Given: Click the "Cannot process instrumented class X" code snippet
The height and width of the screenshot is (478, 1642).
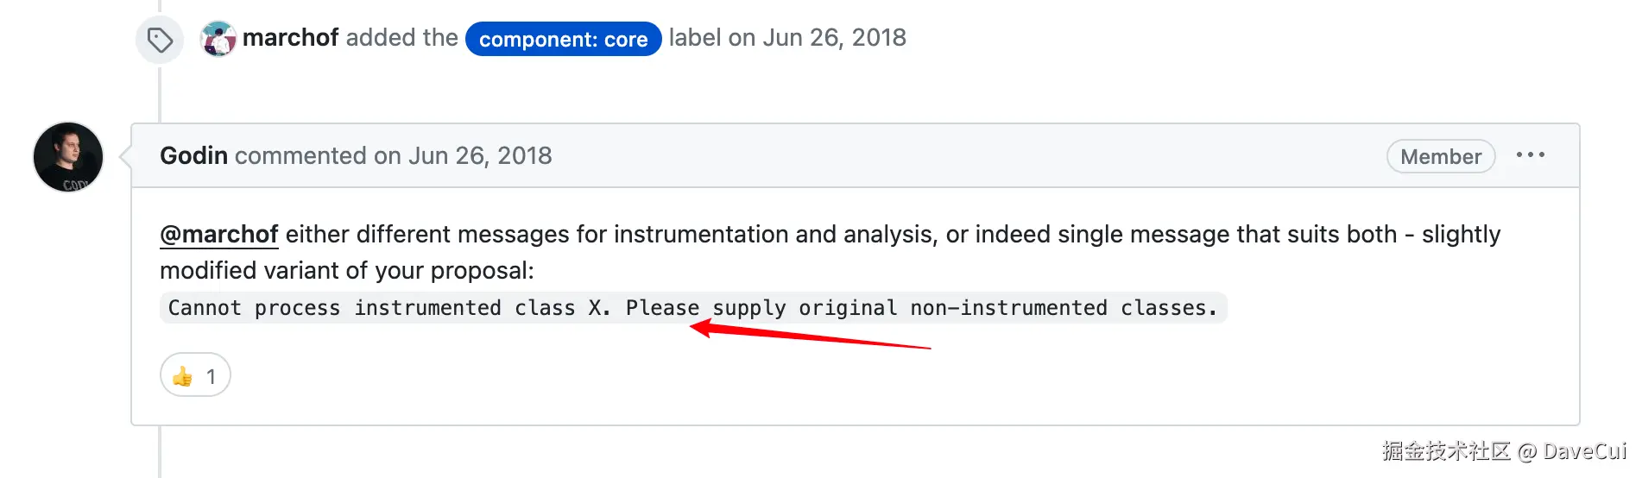Looking at the screenshot, I should (692, 308).
